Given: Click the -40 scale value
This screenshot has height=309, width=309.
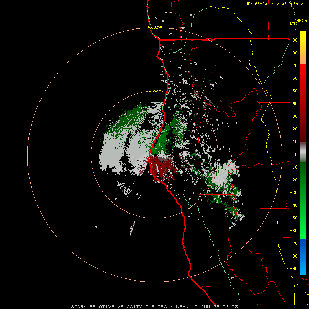Looking at the screenshot, I should pos(294,205).
